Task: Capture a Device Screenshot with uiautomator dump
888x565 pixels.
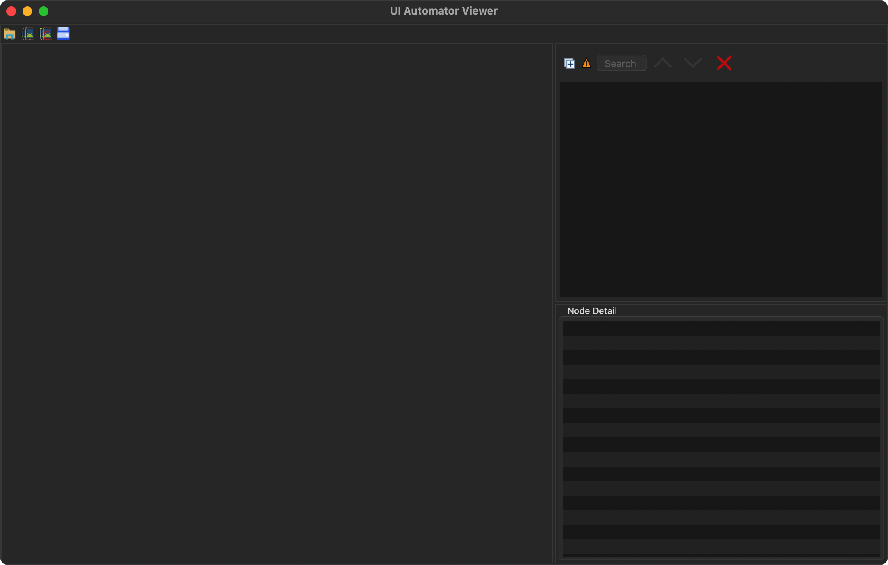Action: (x=28, y=34)
